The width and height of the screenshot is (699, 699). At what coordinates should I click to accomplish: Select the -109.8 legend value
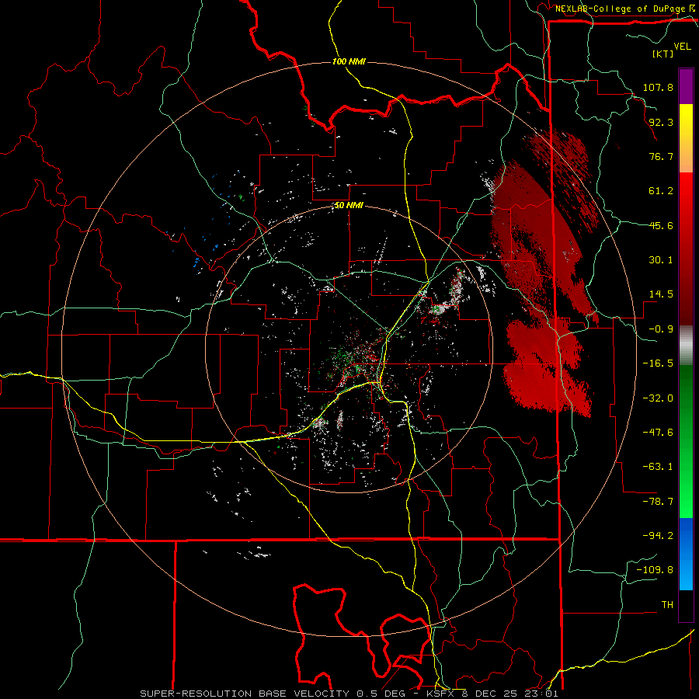(655, 570)
